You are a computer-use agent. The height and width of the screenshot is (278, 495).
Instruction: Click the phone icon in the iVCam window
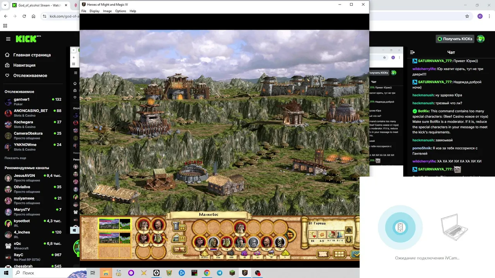pos(400,228)
